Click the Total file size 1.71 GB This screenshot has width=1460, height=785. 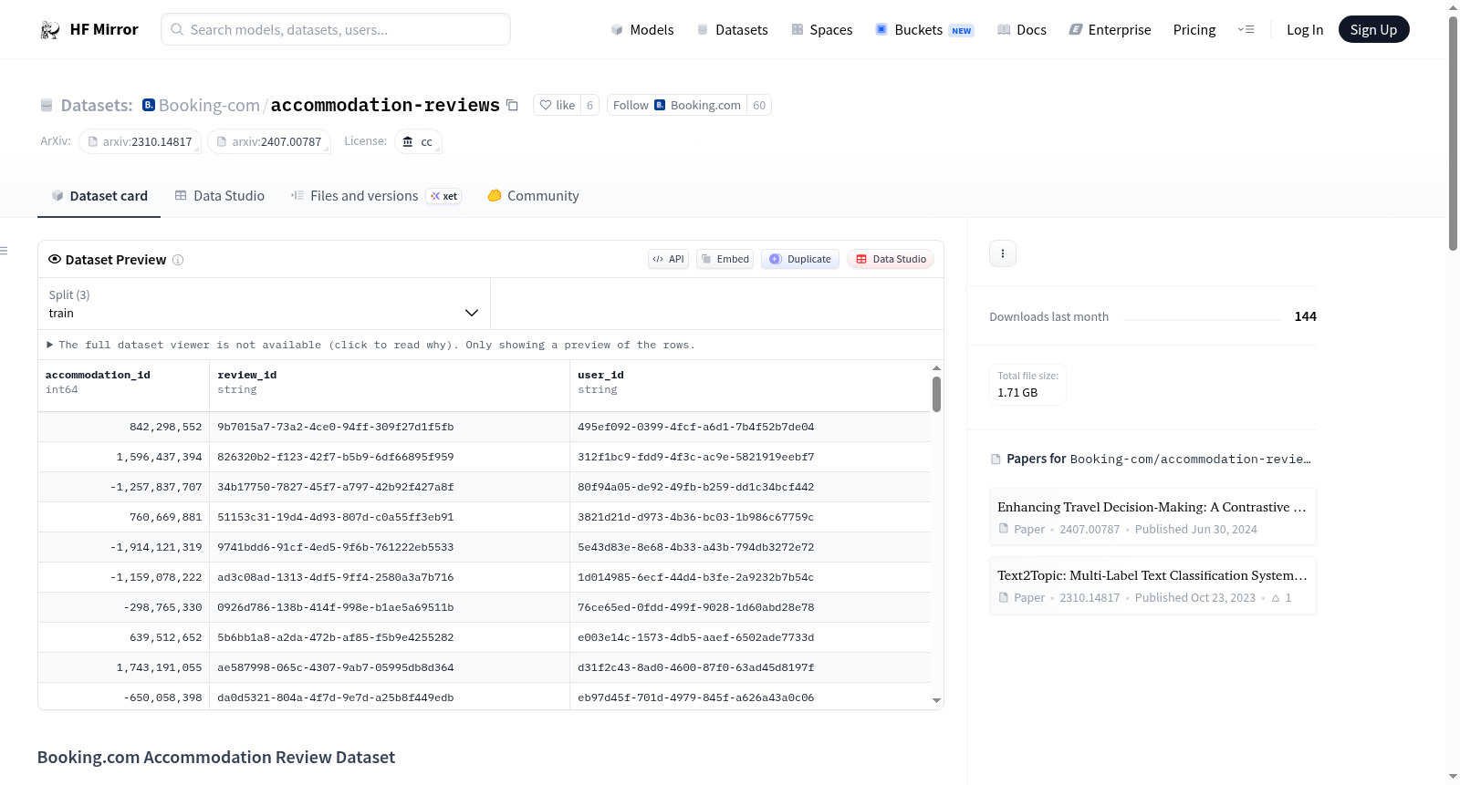pyautogui.click(x=1027, y=385)
